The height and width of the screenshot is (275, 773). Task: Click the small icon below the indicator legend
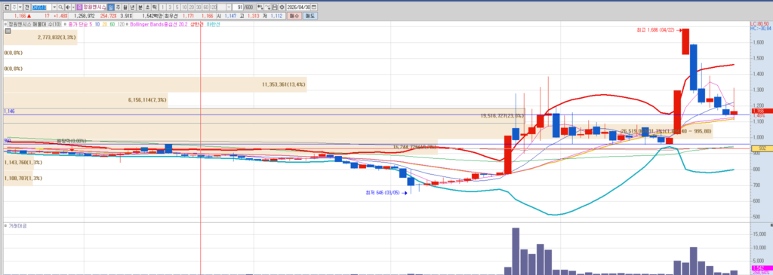point(8,31)
